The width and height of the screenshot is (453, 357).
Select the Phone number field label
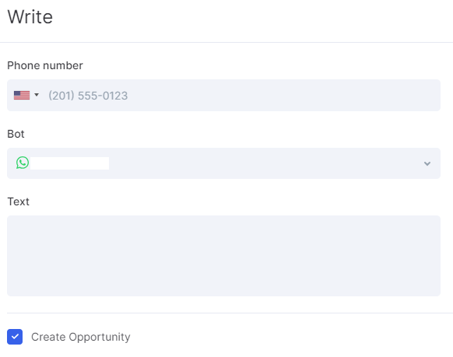pyautogui.click(x=45, y=65)
